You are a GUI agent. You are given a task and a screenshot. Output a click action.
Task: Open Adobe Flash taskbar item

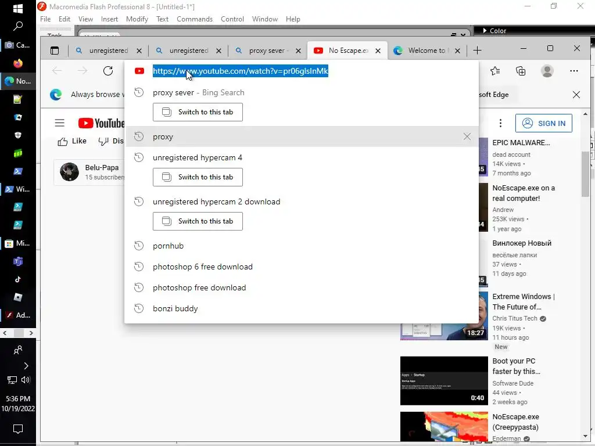(x=18, y=315)
